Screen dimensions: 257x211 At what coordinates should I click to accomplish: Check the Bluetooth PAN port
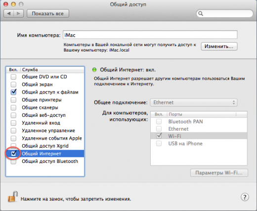(159, 122)
